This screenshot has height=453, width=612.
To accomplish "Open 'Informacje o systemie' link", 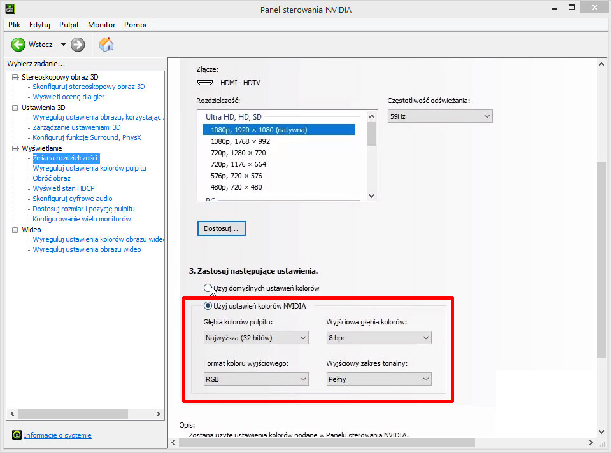I will pyautogui.click(x=58, y=435).
